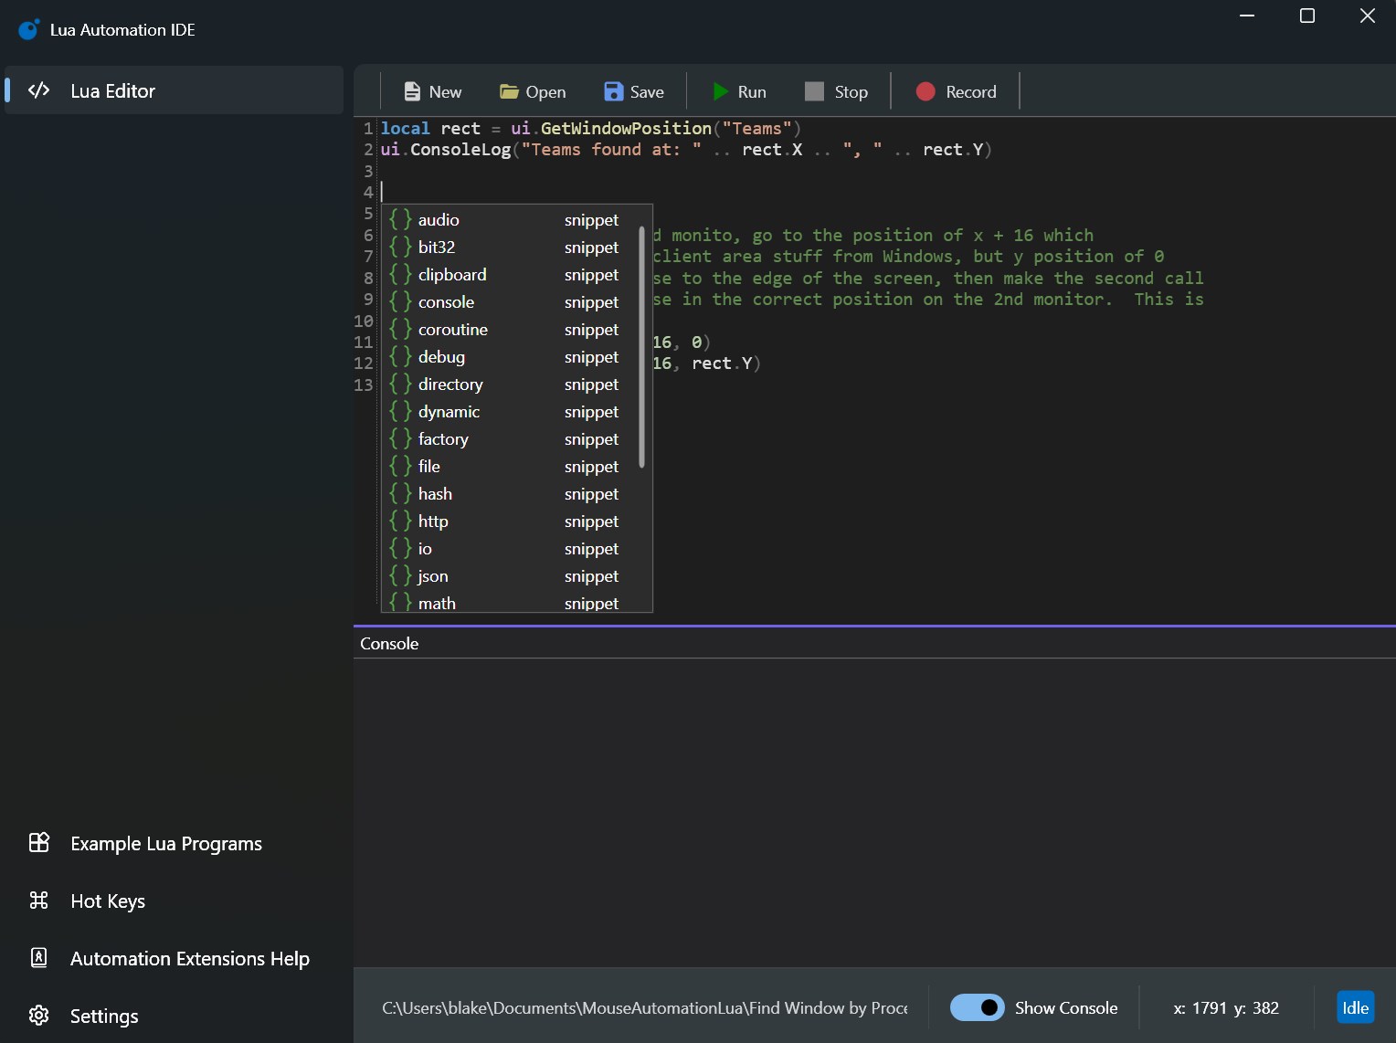Click braces icon beside debug snippet

point(400,356)
